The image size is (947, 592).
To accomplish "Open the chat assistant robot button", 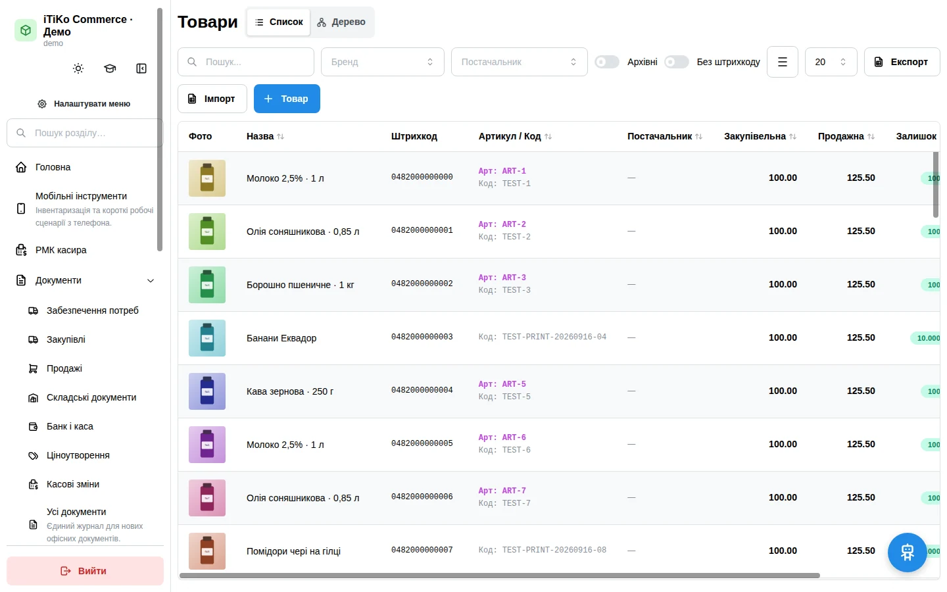I will click(x=908, y=553).
